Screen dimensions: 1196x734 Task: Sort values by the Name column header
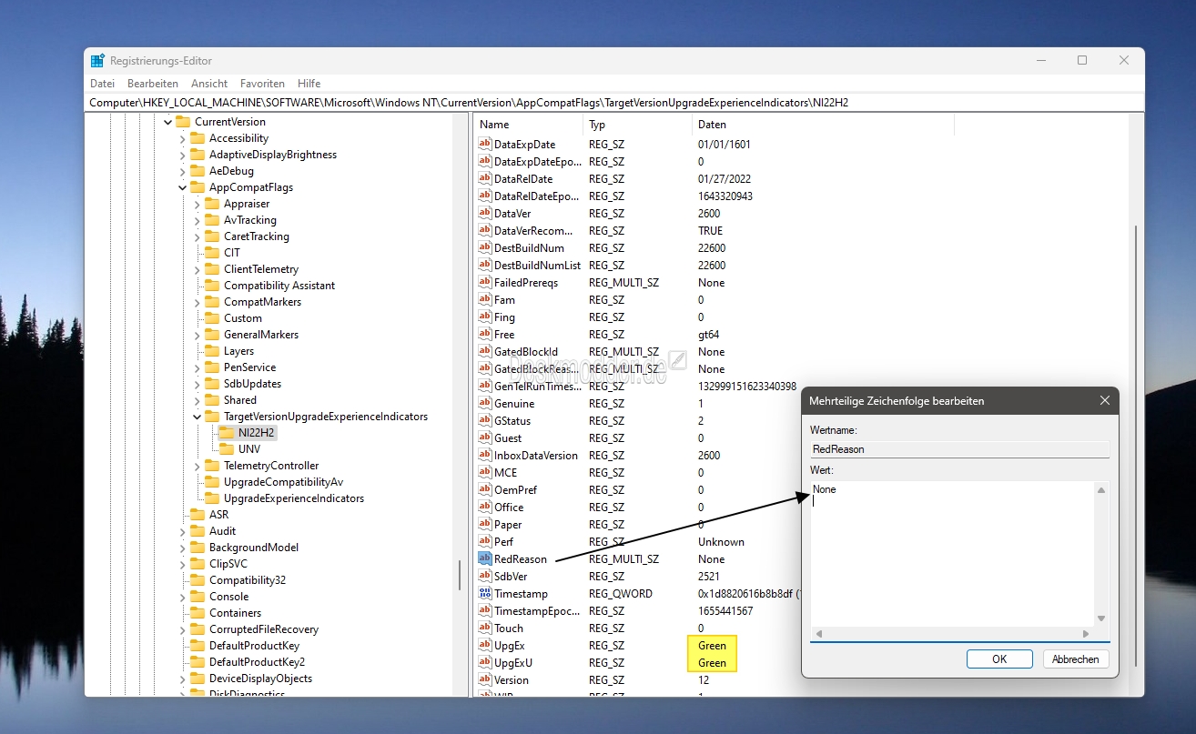click(529, 125)
